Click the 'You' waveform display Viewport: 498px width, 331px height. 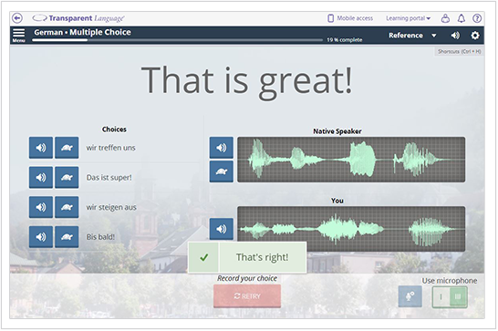click(351, 229)
